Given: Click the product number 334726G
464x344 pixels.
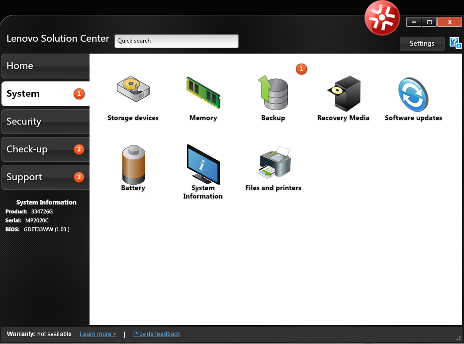Looking at the screenshot, I should click(x=42, y=212).
